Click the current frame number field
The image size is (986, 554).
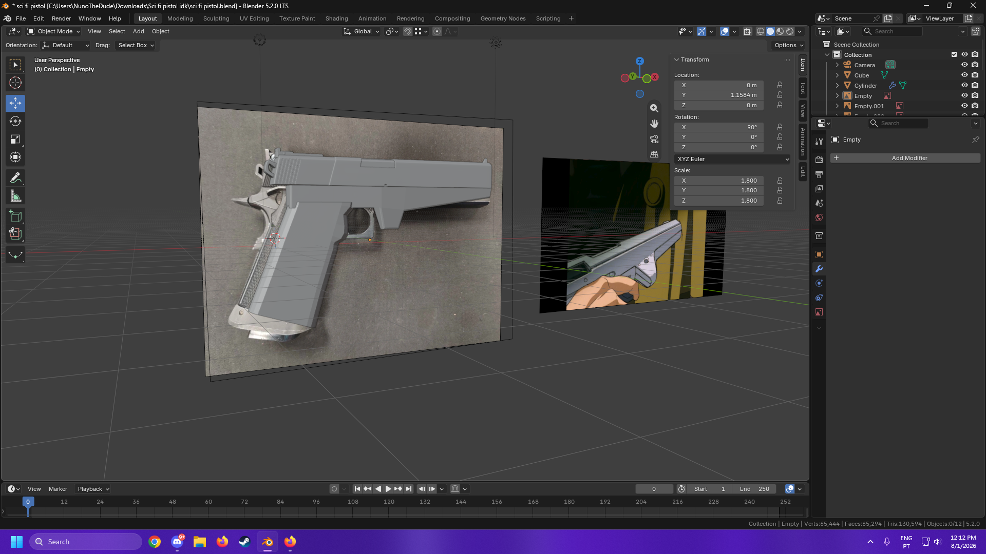pyautogui.click(x=654, y=489)
